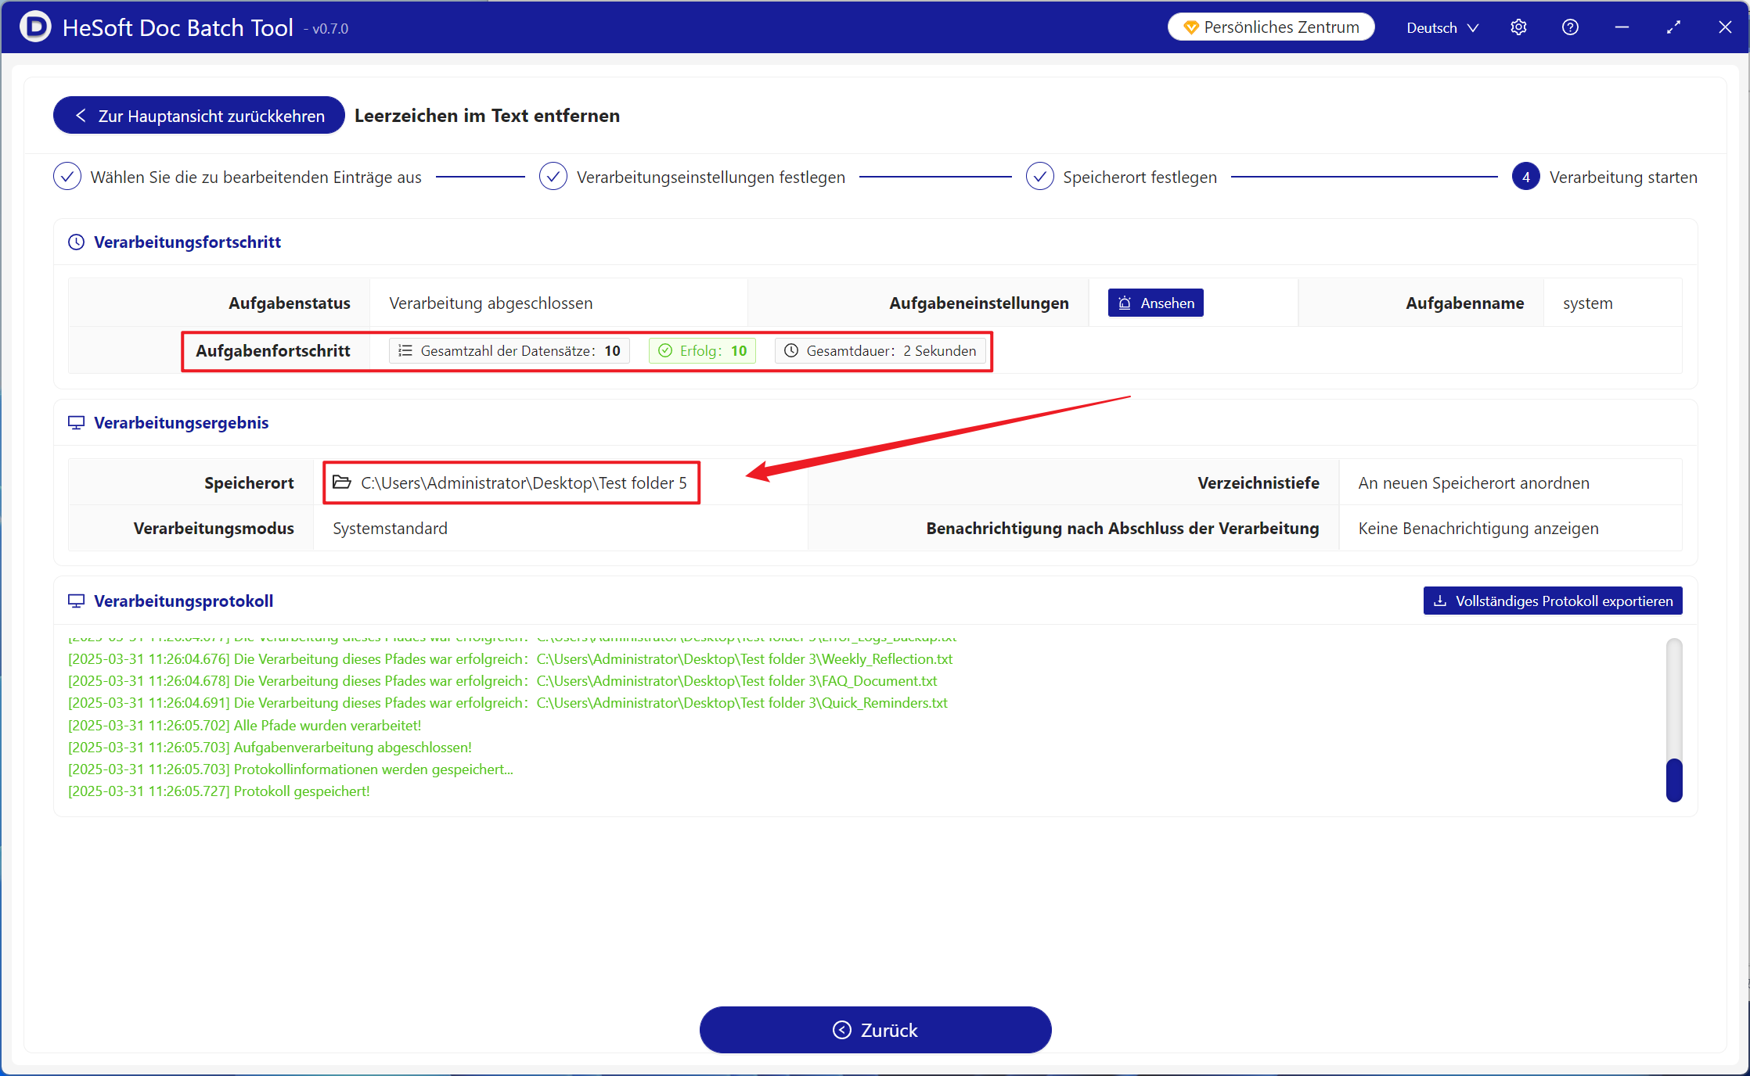
Task: Go to step Verarbeitungseinstellungen festlegen
Action: (711, 178)
